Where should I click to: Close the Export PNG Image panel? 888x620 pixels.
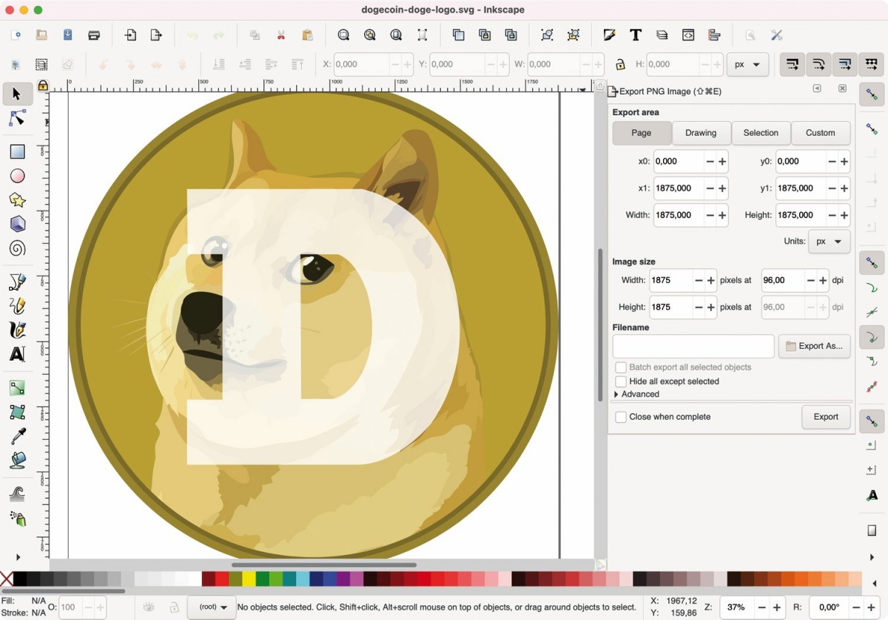842,89
